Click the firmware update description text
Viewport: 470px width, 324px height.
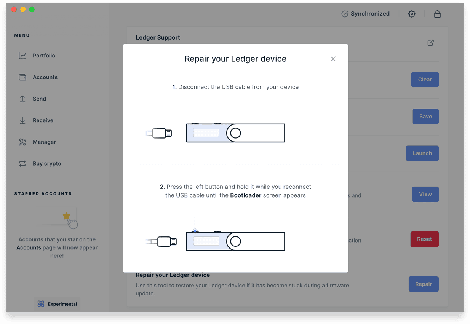tap(242, 289)
